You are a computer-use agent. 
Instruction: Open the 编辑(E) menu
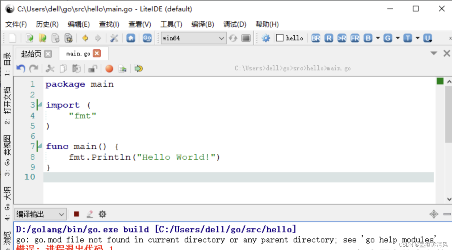pos(79,24)
